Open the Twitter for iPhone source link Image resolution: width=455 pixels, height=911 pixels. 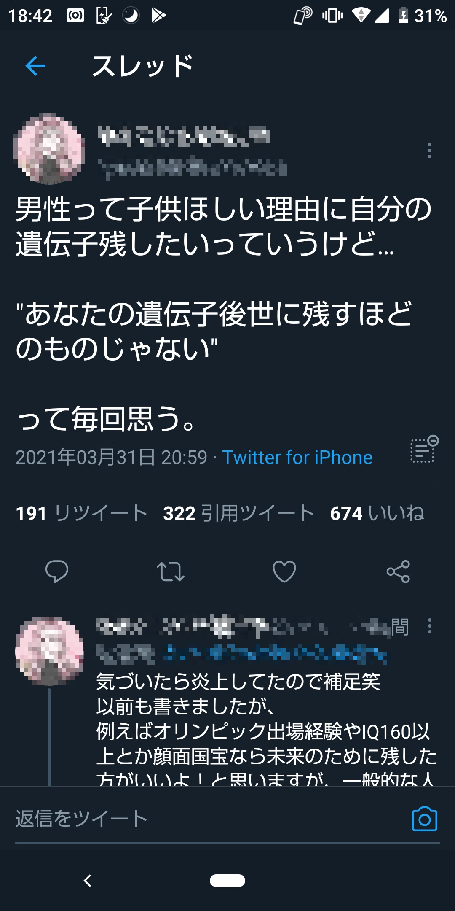297,458
